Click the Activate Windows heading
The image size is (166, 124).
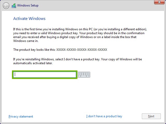click(x=29, y=19)
